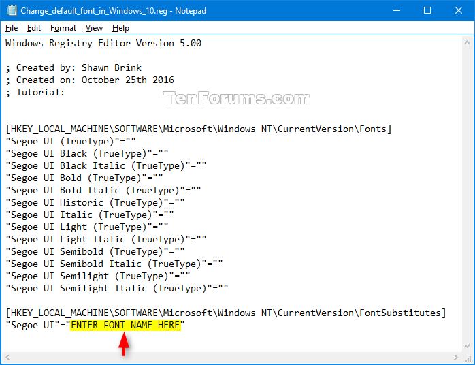
Task: Click the horizontal scrollbar left arrow
Action: [7, 357]
